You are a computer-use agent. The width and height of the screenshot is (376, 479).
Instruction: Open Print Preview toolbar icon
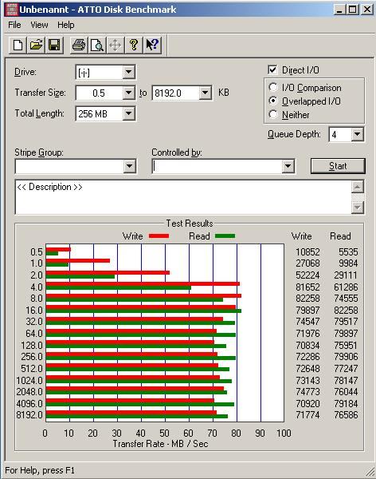coord(97,46)
